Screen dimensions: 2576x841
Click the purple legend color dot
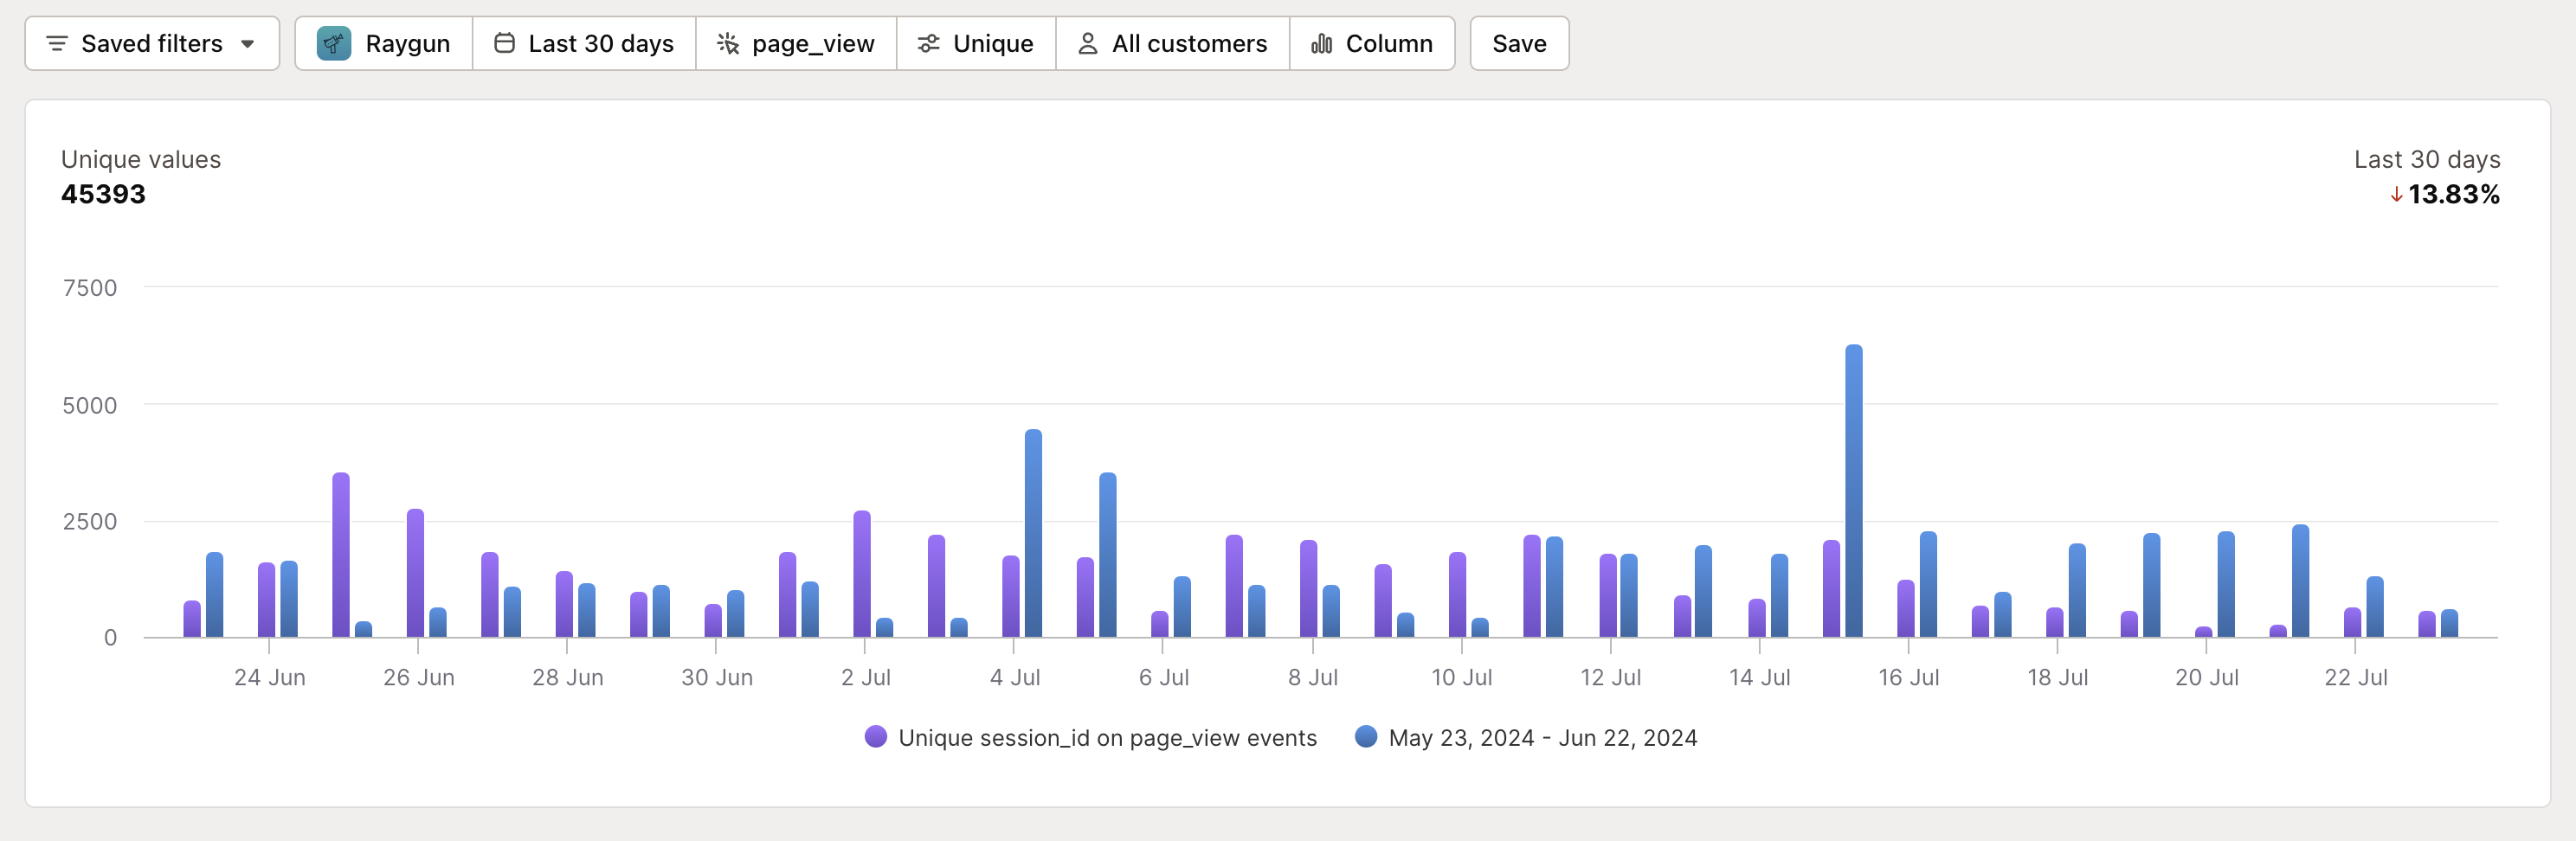click(876, 738)
